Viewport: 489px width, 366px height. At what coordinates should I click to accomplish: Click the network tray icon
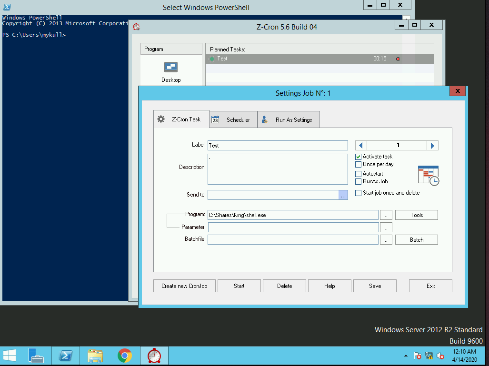pos(429,356)
